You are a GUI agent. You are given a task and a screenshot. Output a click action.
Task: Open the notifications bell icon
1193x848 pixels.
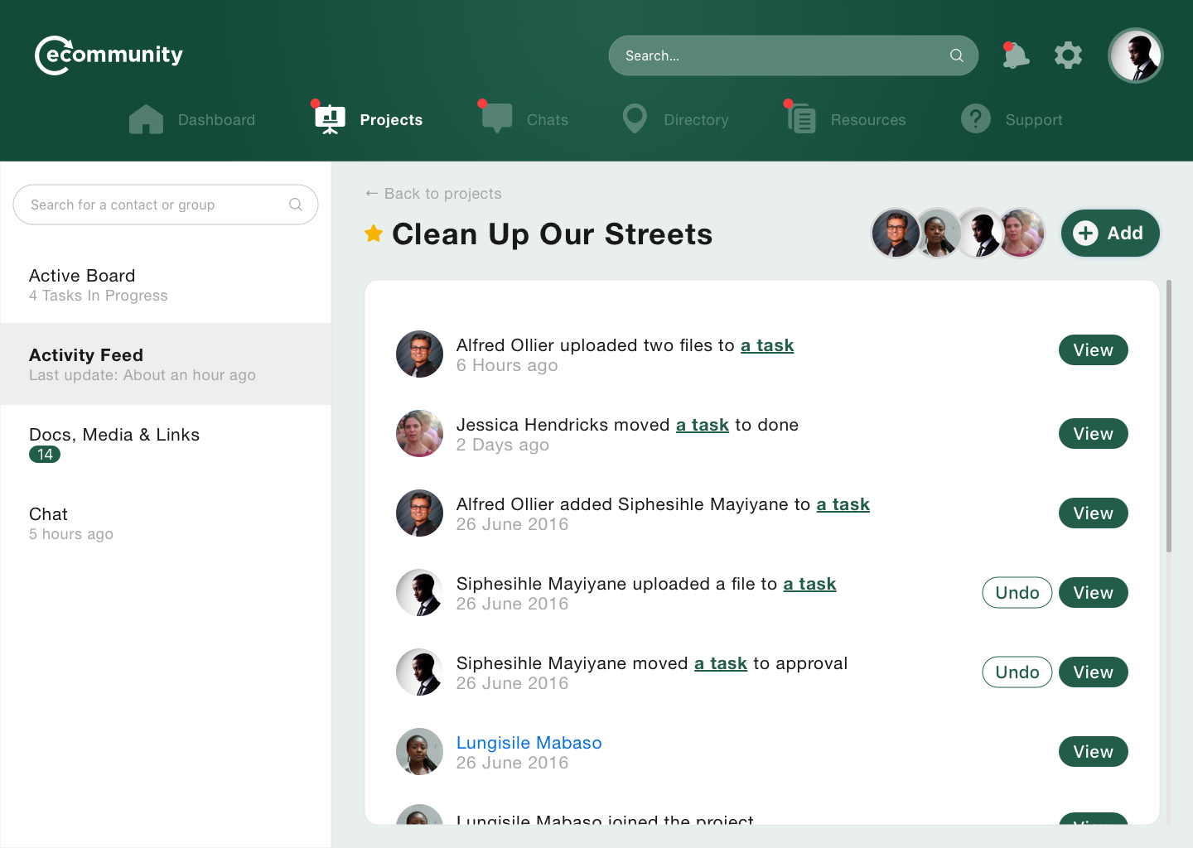1015,56
